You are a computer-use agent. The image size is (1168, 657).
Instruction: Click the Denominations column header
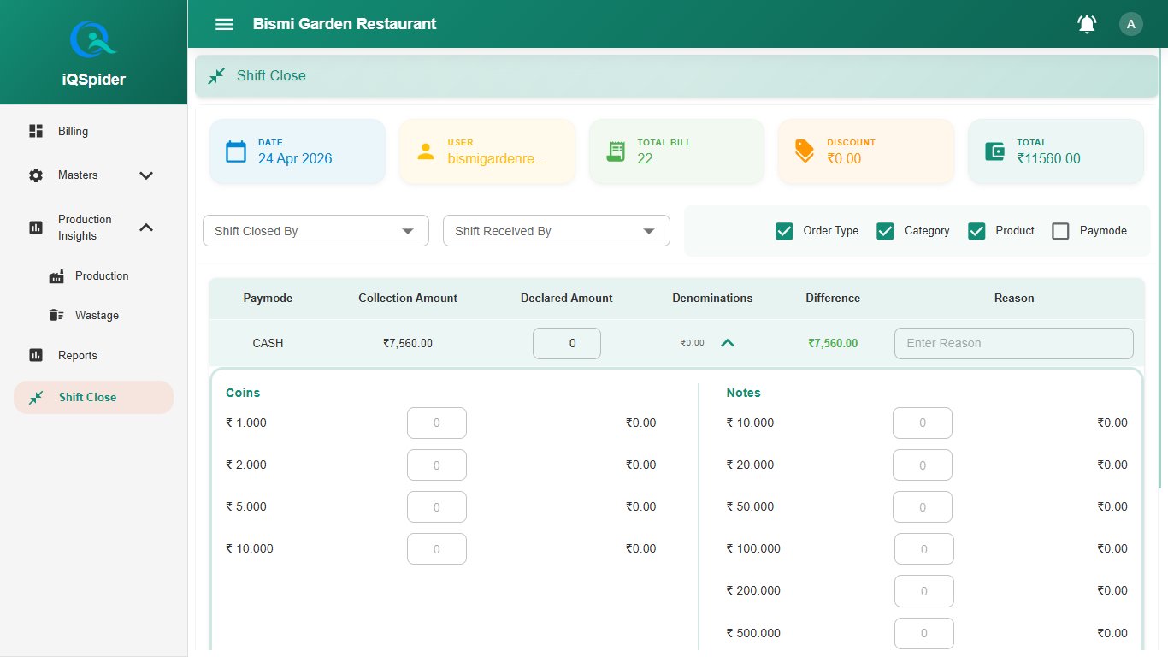click(x=712, y=299)
